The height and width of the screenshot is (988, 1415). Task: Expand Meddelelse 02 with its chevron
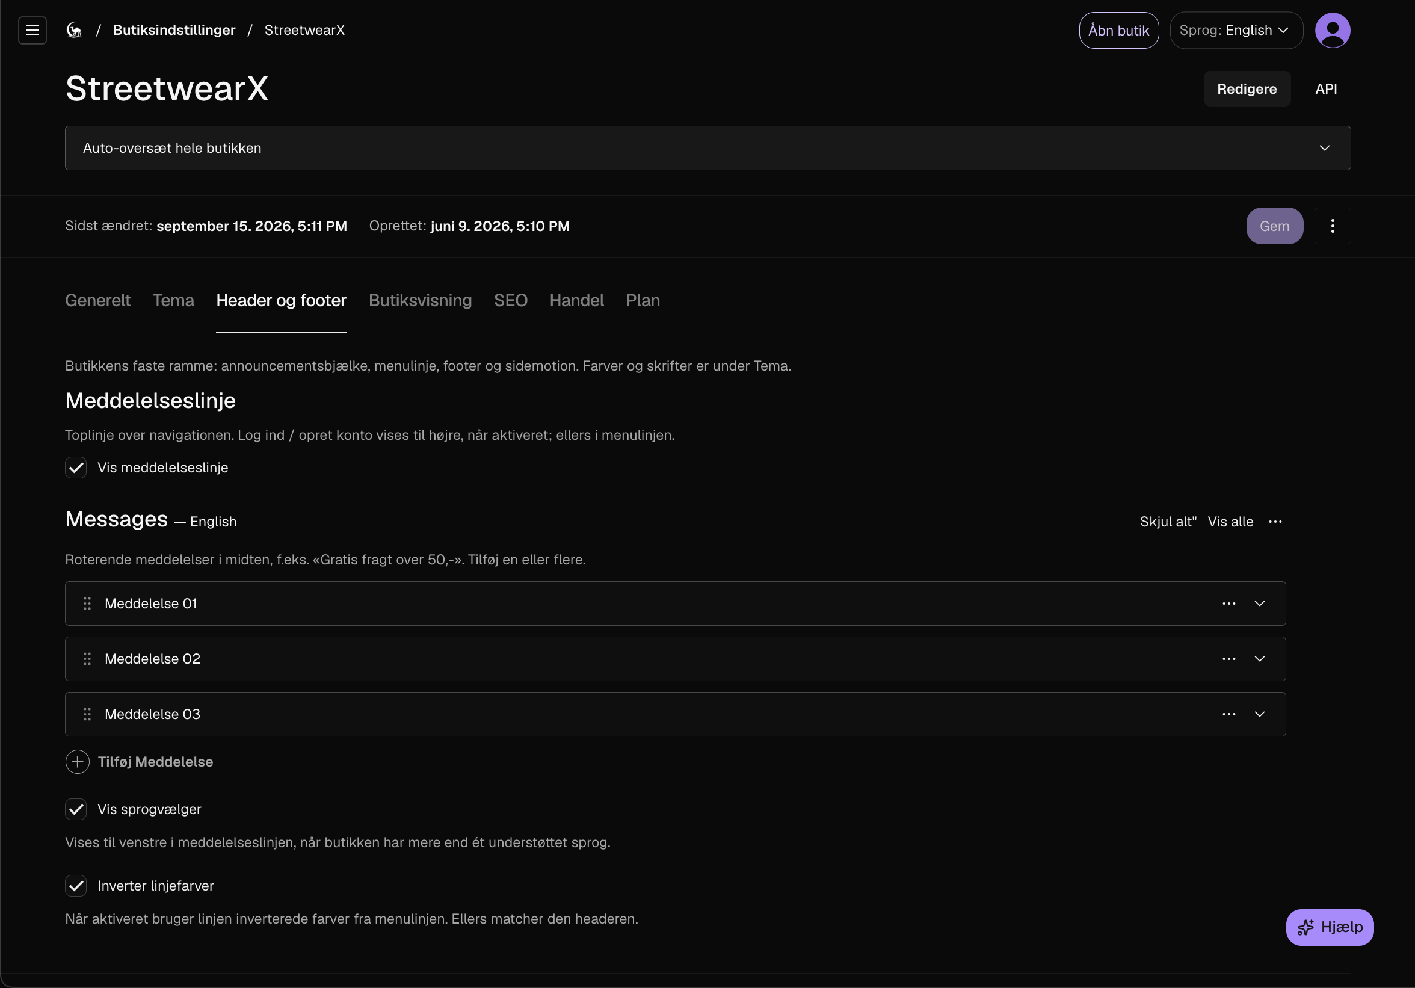point(1260,659)
